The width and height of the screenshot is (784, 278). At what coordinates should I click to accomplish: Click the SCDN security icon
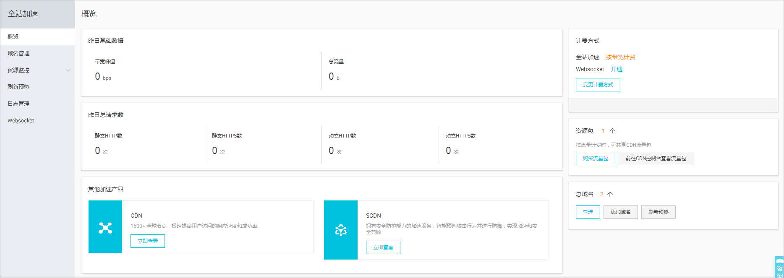tap(341, 230)
